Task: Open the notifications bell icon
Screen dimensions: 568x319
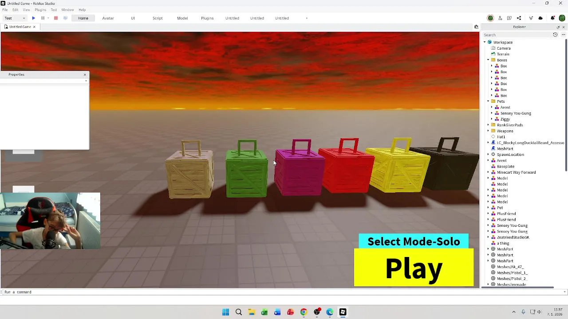Action: click(552, 18)
